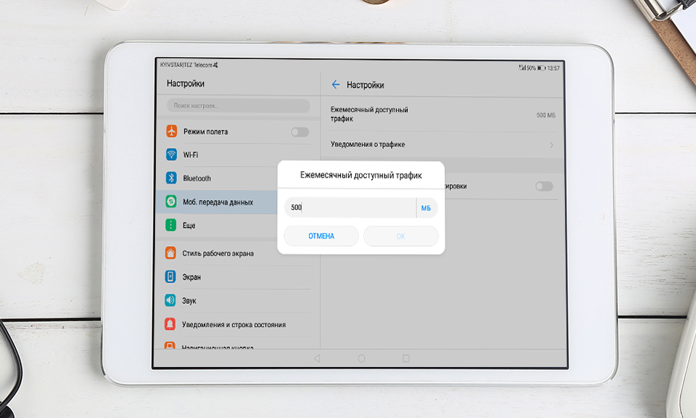
Task: Tap the Android back triangle navigation button
Action: 317,358
